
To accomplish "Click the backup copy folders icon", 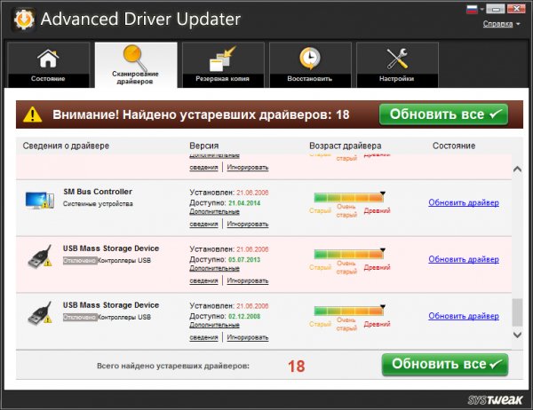I will (x=223, y=59).
